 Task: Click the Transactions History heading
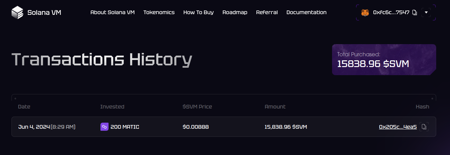click(x=102, y=60)
